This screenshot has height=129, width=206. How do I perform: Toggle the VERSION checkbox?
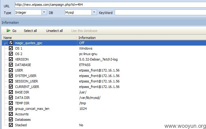click(11, 59)
